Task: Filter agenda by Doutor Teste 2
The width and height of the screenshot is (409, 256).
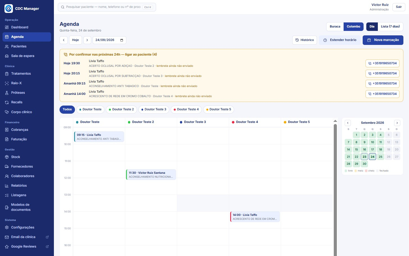Action: pos(121,109)
